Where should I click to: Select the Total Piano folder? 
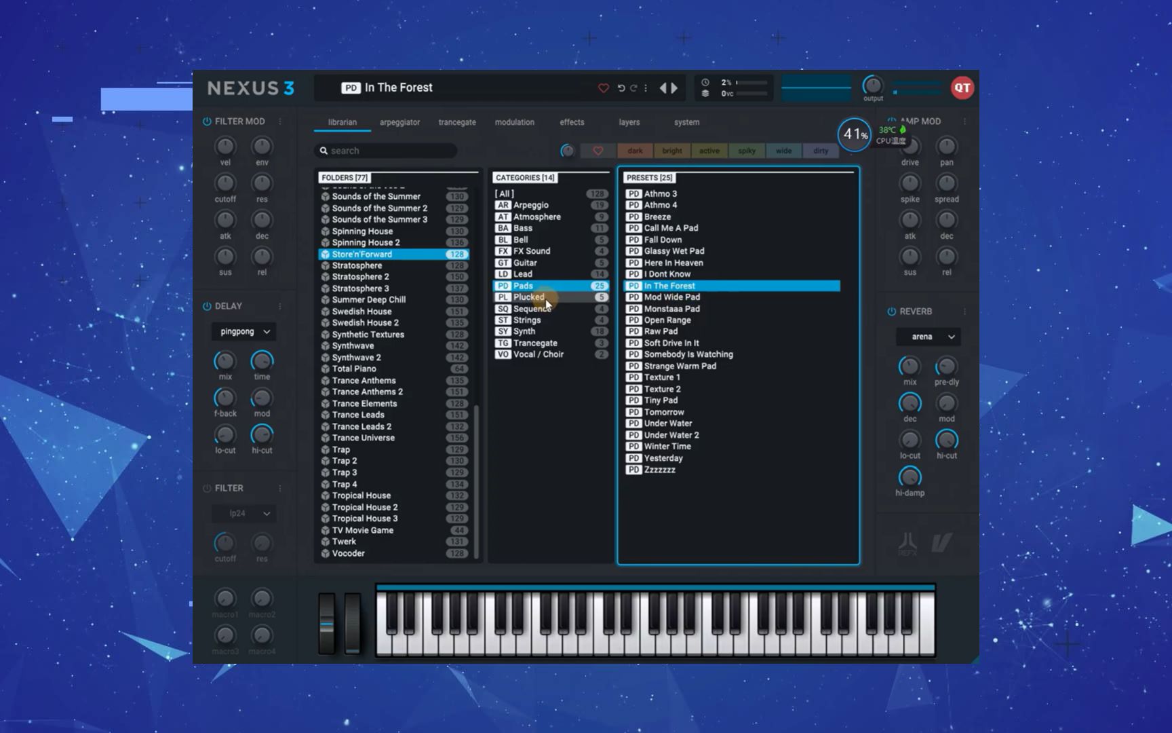[393, 369]
